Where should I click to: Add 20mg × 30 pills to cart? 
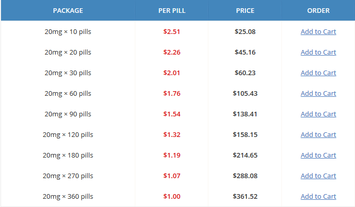tap(318, 73)
